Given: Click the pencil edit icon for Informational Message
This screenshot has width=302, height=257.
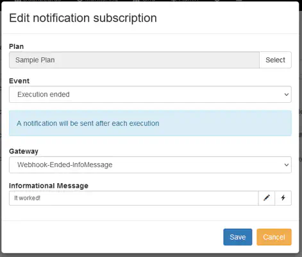Looking at the screenshot, I should (267, 198).
